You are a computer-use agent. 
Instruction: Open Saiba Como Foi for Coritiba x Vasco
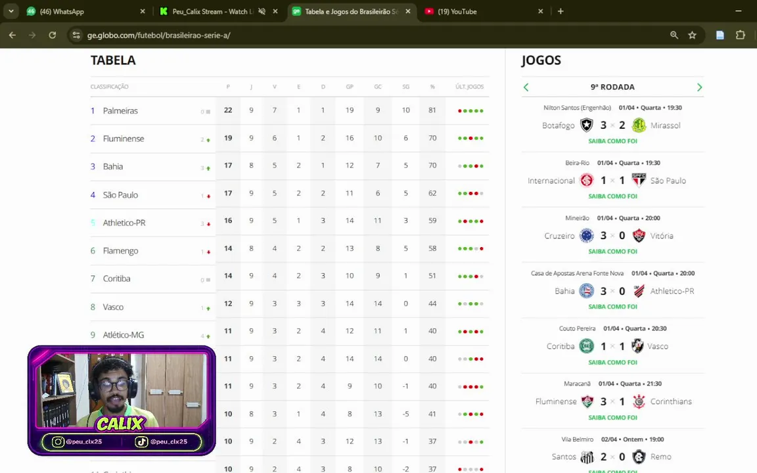pyautogui.click(x=612, y=363)
